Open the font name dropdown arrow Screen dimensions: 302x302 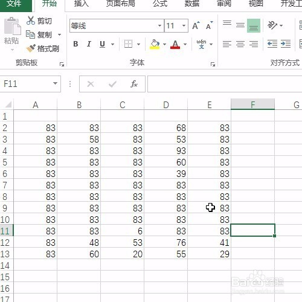[159, 25]
